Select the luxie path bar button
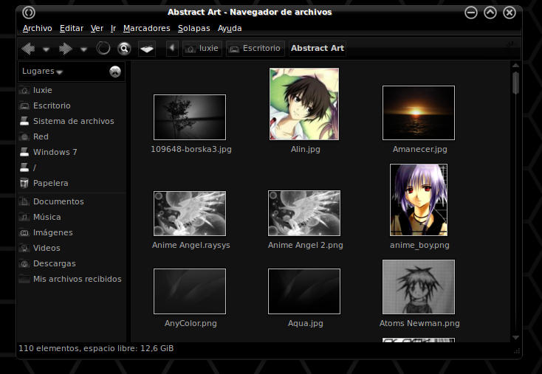The image size is (542, 374). click(x=202, y=49)
